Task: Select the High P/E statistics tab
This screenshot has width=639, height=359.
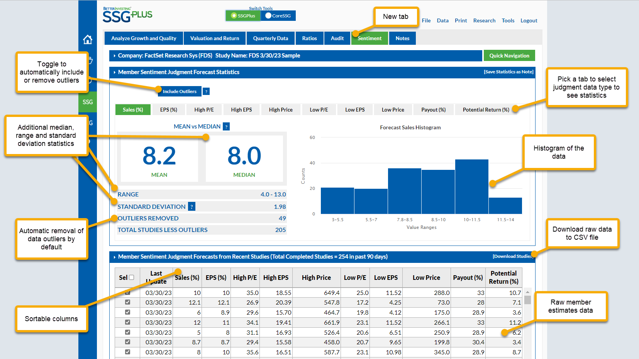Action: click(x=204, y=110)
